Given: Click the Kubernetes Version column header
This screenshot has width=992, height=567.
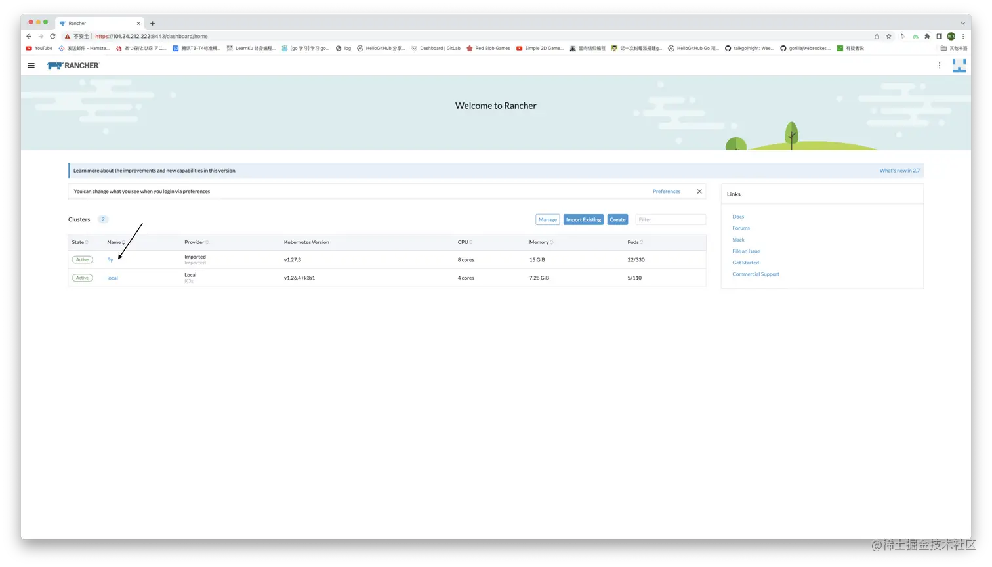Looking at the screenshot, I should pyautogui.click(x=306, y=242).
